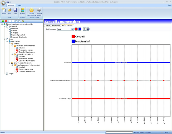Click the Nuovo new project icon

point(4,10)
